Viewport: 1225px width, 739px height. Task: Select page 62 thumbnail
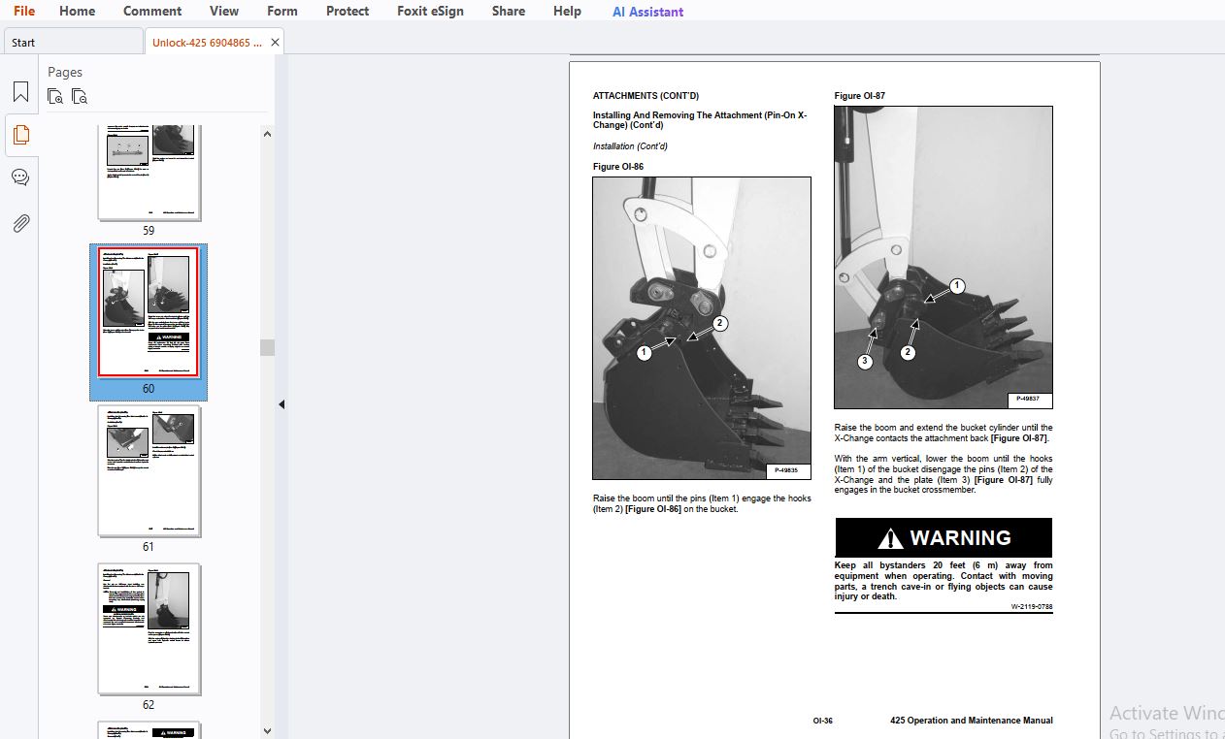point(149,628)
